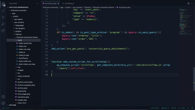Screen dimensions: 195x110
Task: Switch to the functions.php tab
Action: [x=51, y=3]
